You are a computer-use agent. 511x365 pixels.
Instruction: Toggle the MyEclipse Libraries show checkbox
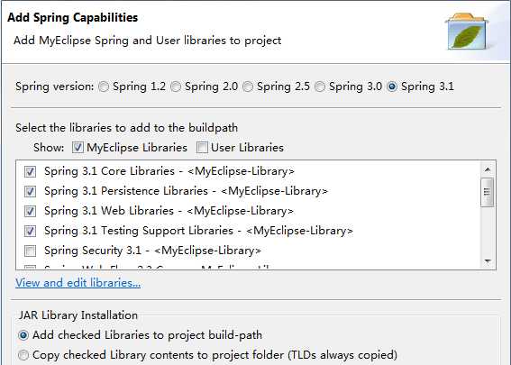pyautogui.click(x=78, y=147)
